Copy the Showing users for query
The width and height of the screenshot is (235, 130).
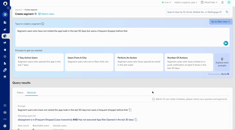click(136, 120)
